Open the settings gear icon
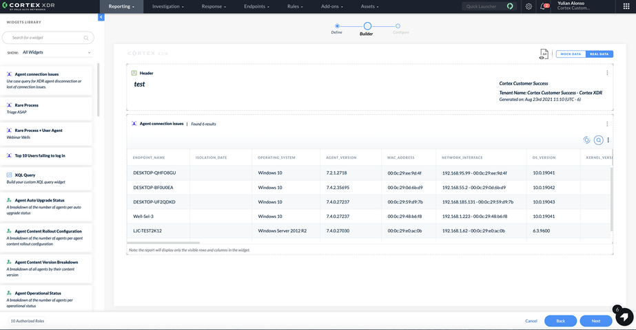The width and height of the screenshot is (636, 330). pyautogui.click(x=529, y=6)
